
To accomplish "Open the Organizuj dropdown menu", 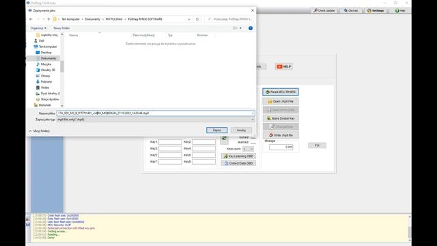I will coord(38,28).
